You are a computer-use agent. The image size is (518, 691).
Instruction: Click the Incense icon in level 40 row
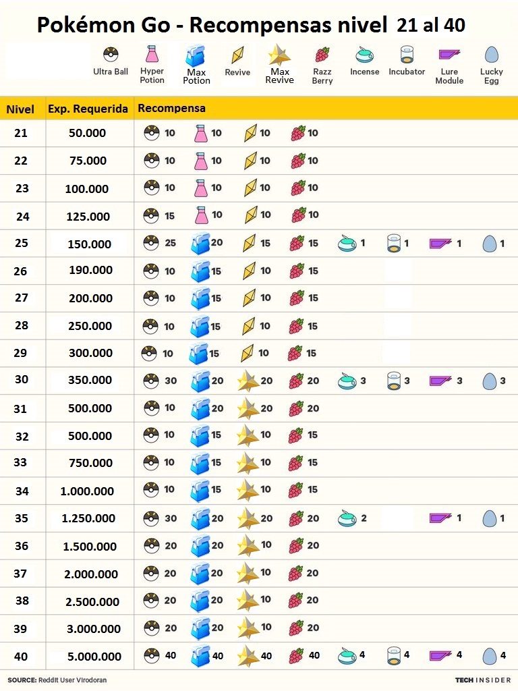(x=347, y=656)
